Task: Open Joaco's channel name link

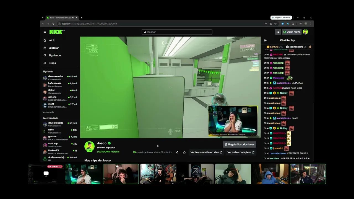Action: tap(102, 143)
